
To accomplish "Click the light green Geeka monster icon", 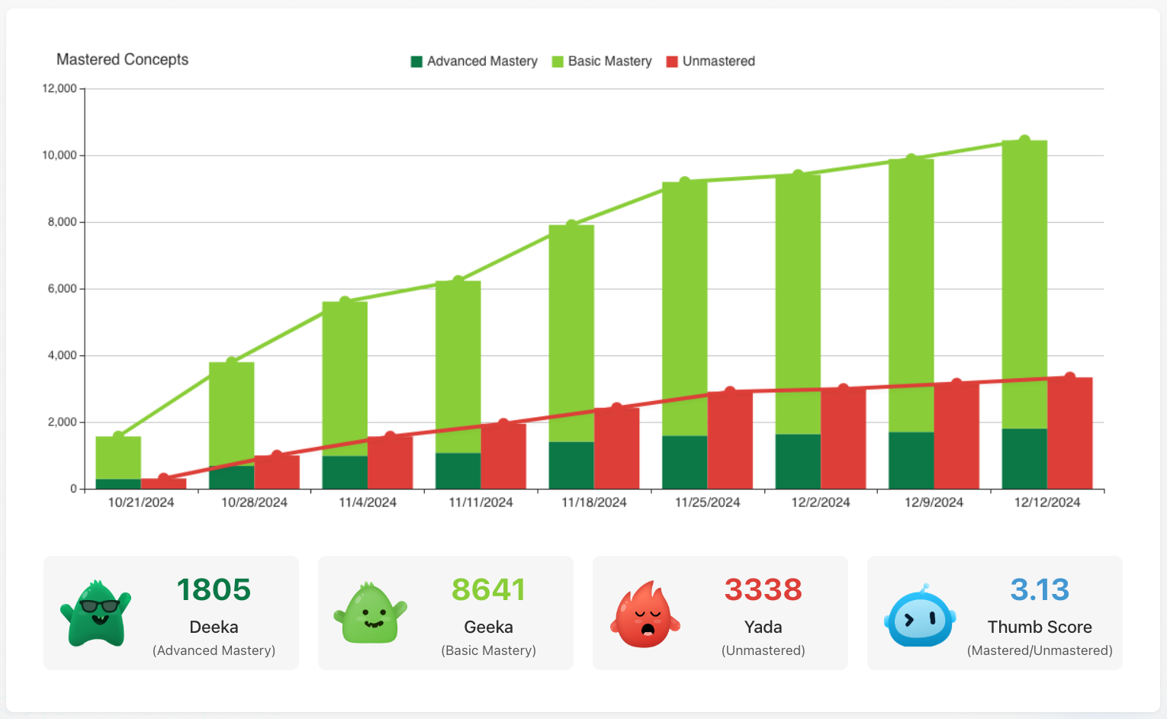I will tap(371, 614).
